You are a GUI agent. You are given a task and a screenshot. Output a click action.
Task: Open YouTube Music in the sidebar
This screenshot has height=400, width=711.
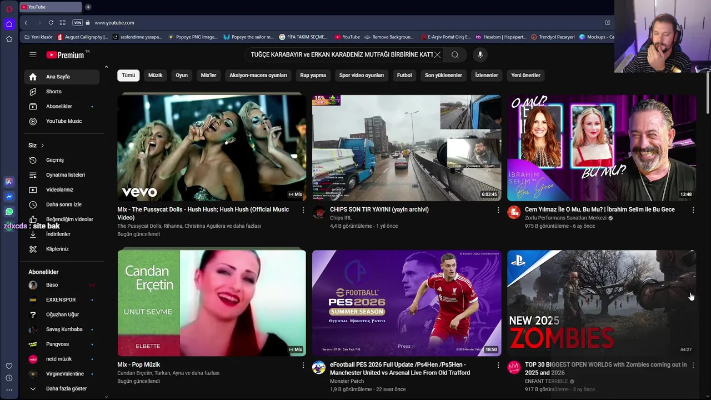(62, 121)
